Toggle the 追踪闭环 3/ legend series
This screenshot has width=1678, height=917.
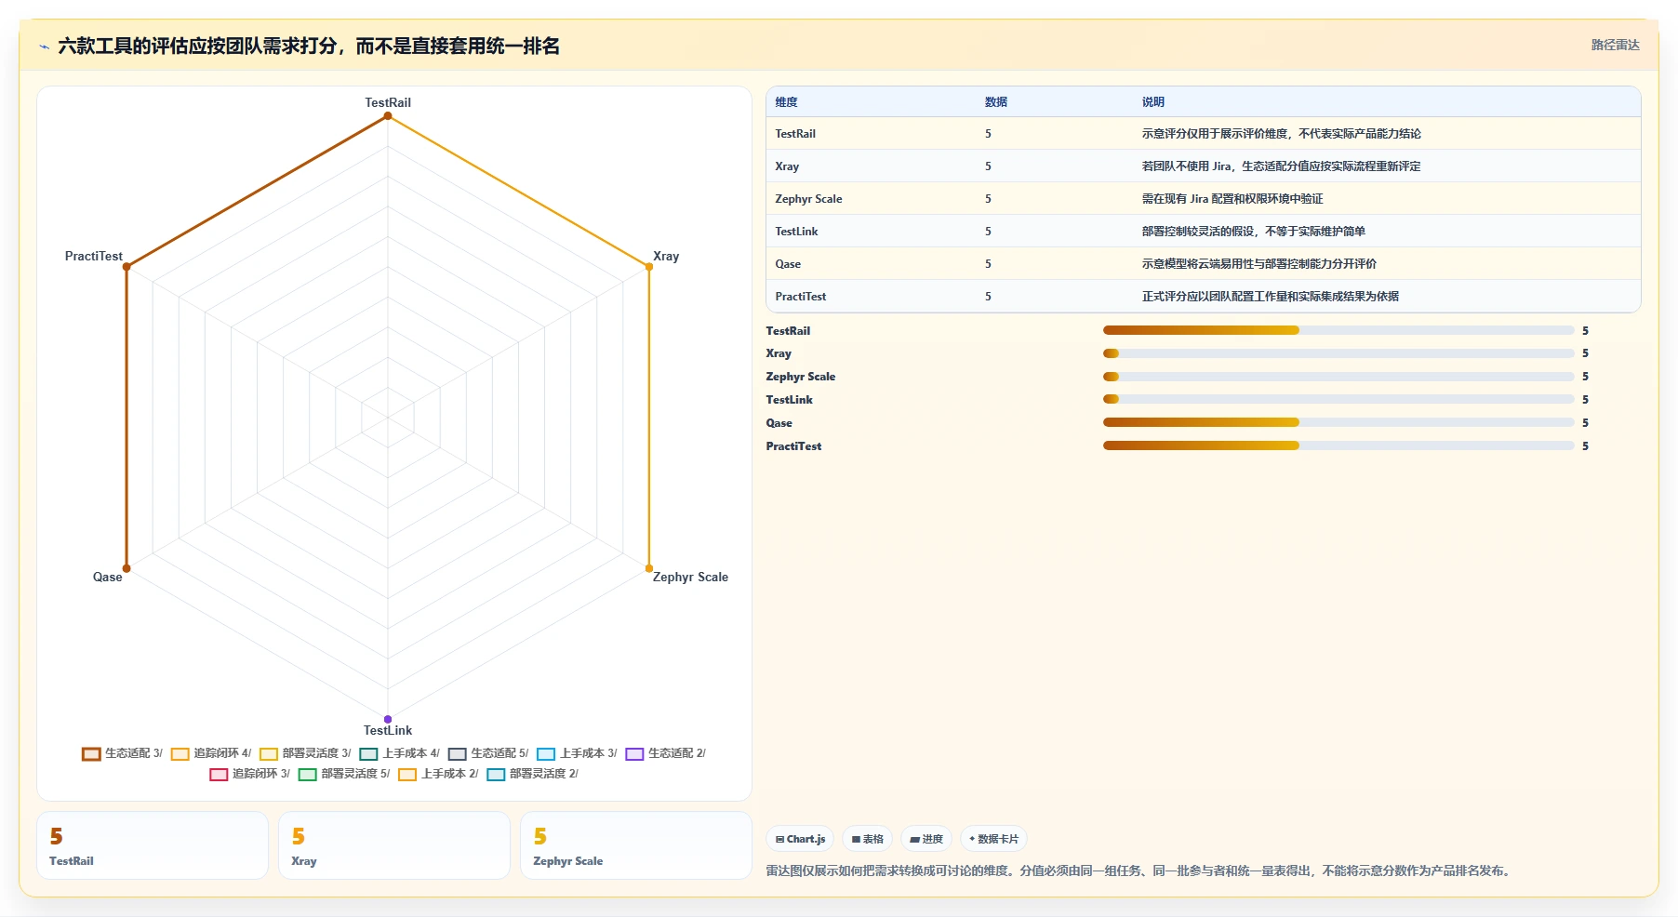250,774
